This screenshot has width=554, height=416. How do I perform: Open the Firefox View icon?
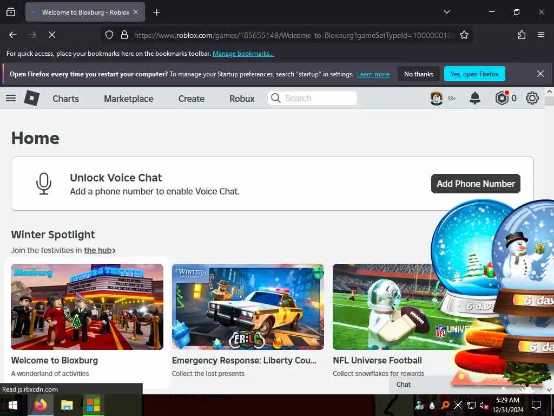click(x=11, y=12)
